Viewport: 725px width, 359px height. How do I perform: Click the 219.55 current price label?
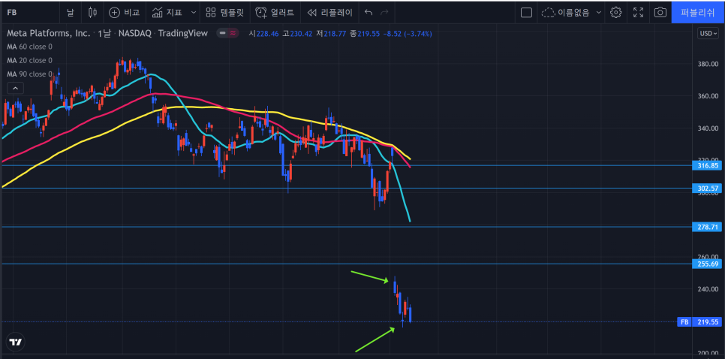[706, 322]
